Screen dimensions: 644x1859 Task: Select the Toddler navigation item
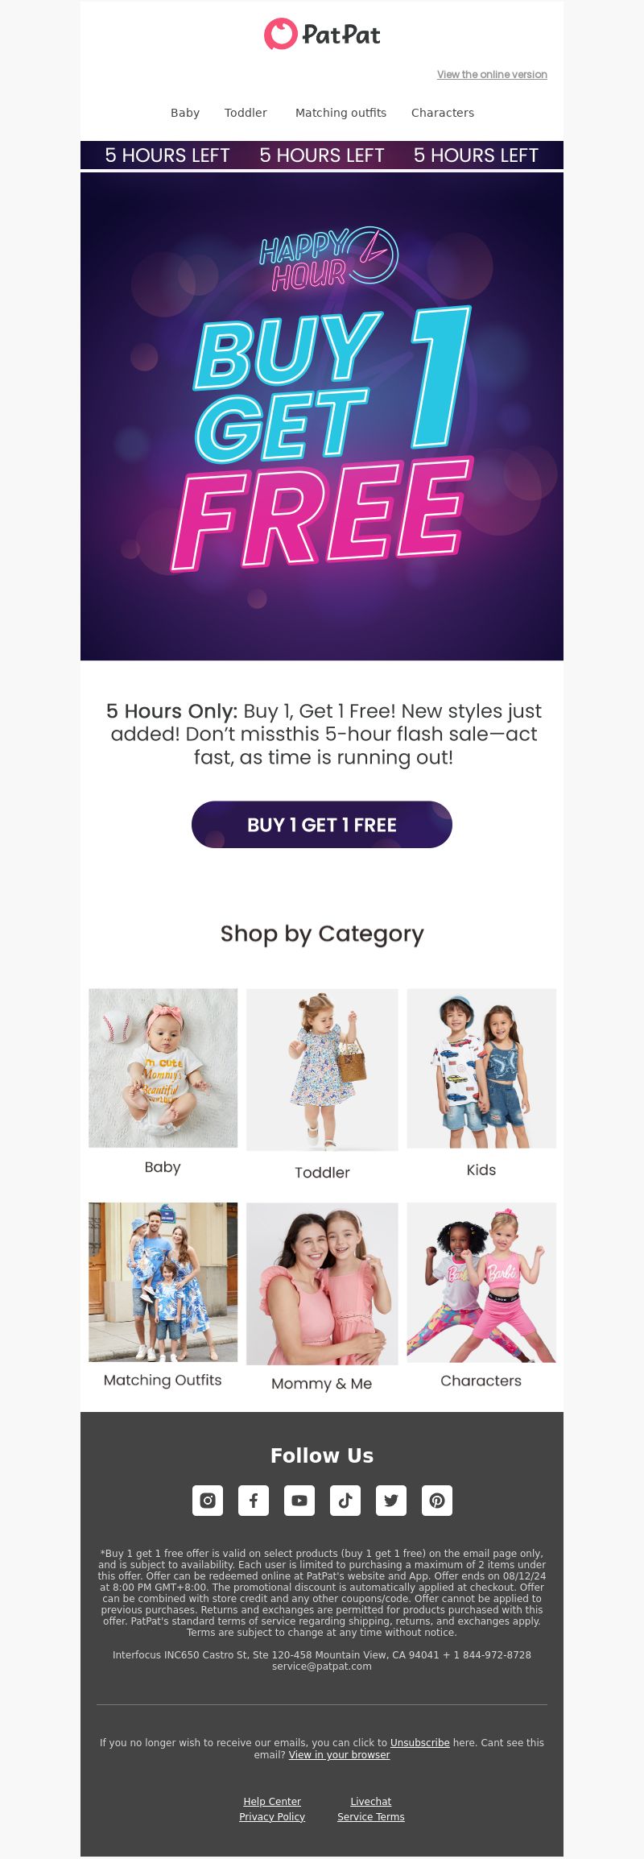click(x=246, y=113)
